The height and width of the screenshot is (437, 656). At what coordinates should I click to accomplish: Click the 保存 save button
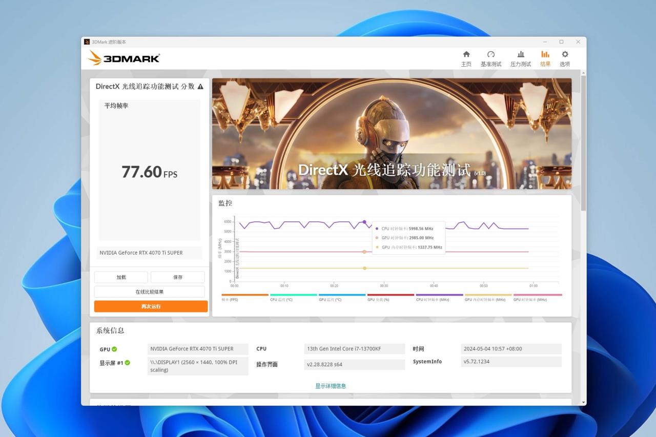point(178,277)
